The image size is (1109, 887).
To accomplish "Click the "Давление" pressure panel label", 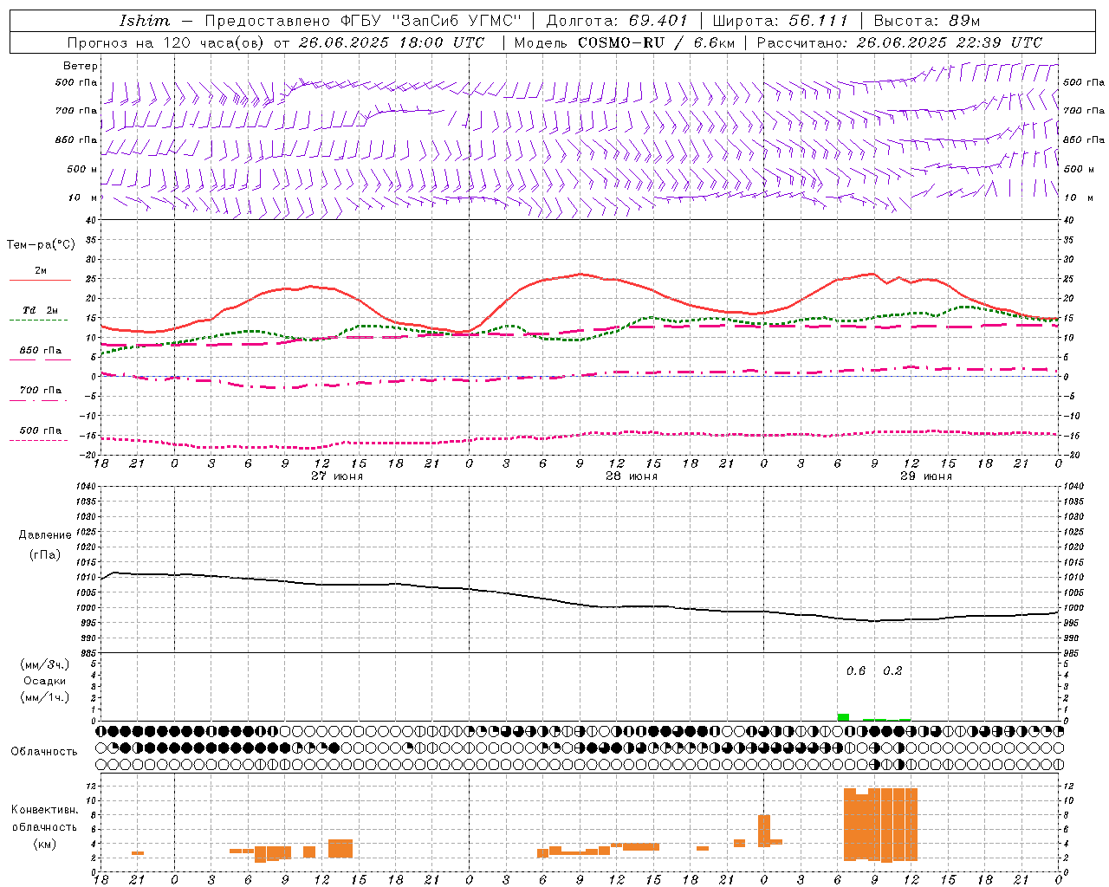I will click(x=45, y=535).
